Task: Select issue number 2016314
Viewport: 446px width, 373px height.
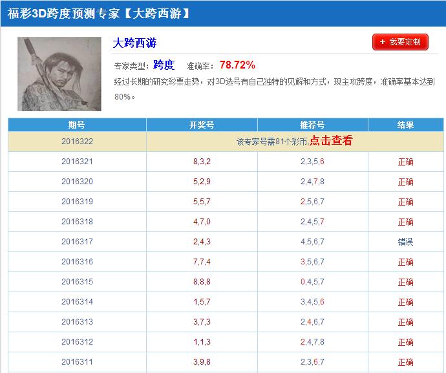Action: point(77,302)
